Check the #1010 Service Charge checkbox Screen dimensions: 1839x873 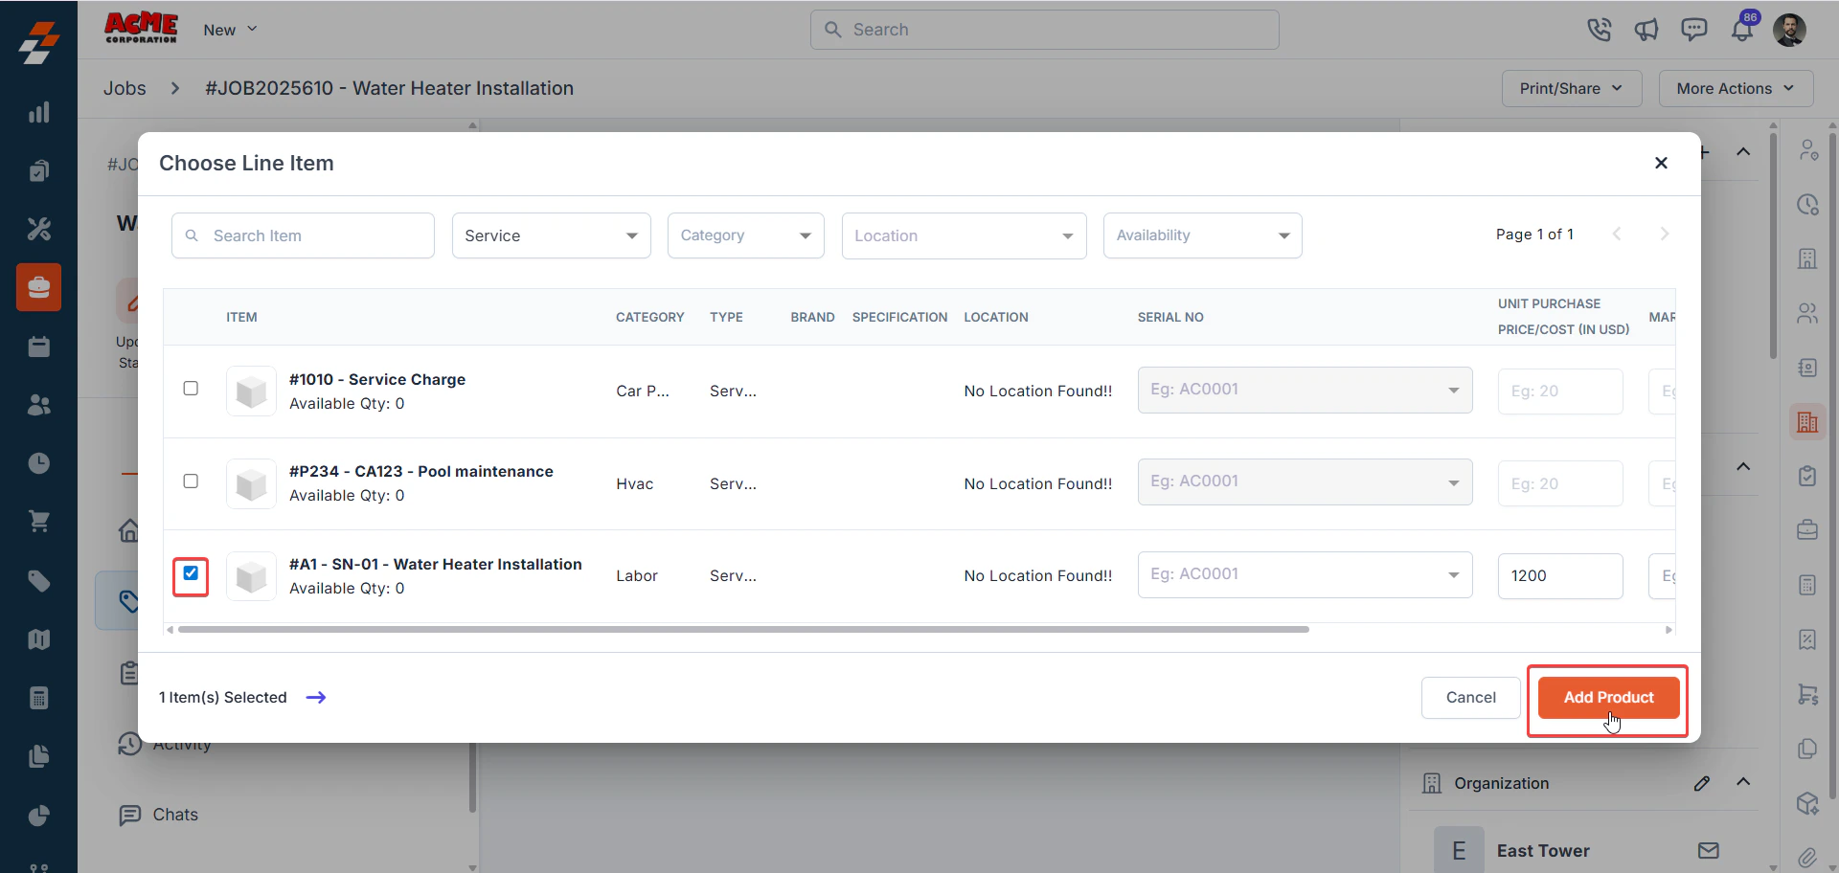[191, 389]
